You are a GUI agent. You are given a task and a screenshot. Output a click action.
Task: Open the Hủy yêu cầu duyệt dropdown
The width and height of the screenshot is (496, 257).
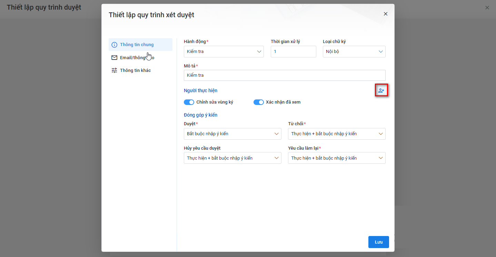pyautogui.click(x=232, y=158)
